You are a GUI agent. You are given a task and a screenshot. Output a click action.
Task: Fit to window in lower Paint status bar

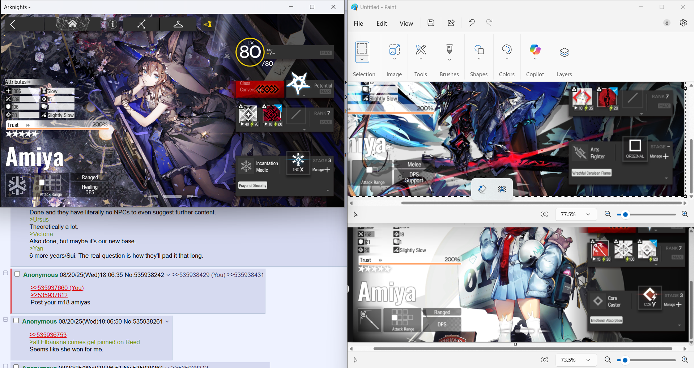tap(544, 360)
